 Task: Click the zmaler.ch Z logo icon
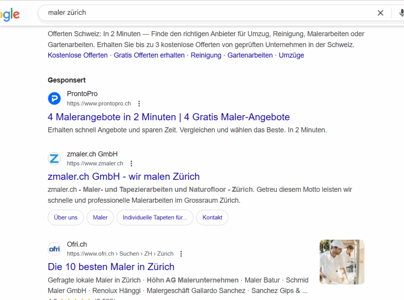point(54,158)
